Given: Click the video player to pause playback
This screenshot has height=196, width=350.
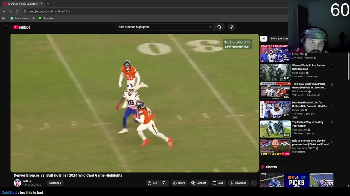Looking at the screenshot, I should [x=135, y=103].
